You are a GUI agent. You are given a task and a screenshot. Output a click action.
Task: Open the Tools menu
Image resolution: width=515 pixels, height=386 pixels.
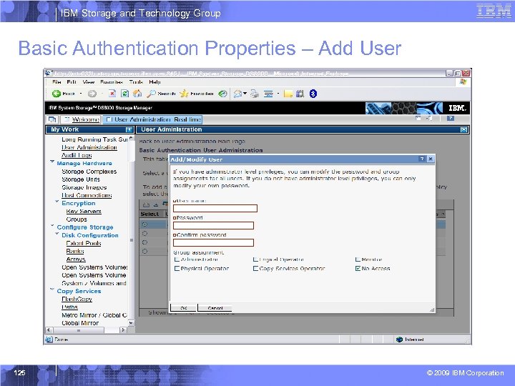[136, 82]
